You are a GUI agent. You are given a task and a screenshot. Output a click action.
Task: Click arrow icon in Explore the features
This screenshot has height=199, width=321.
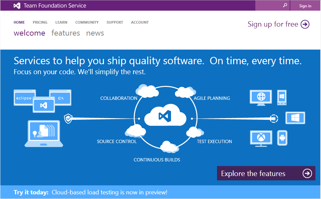click(x=307, y=173)
